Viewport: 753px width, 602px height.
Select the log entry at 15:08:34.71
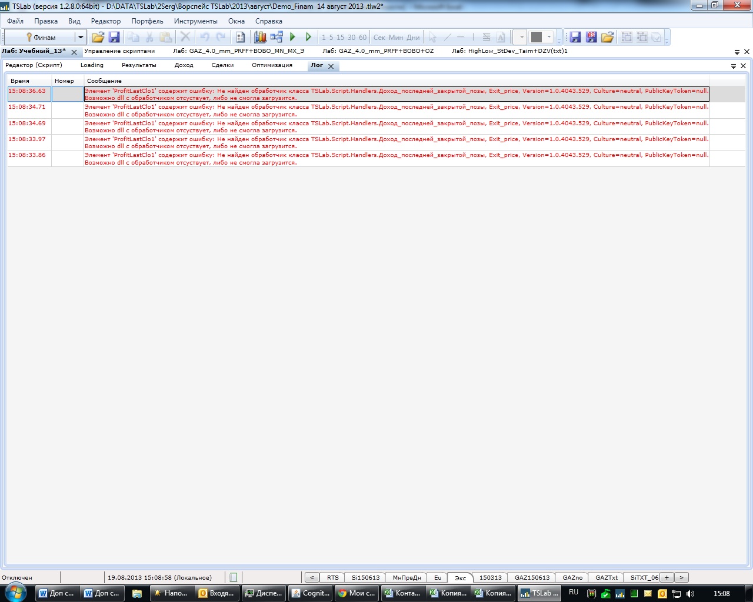tap(376, 111)
